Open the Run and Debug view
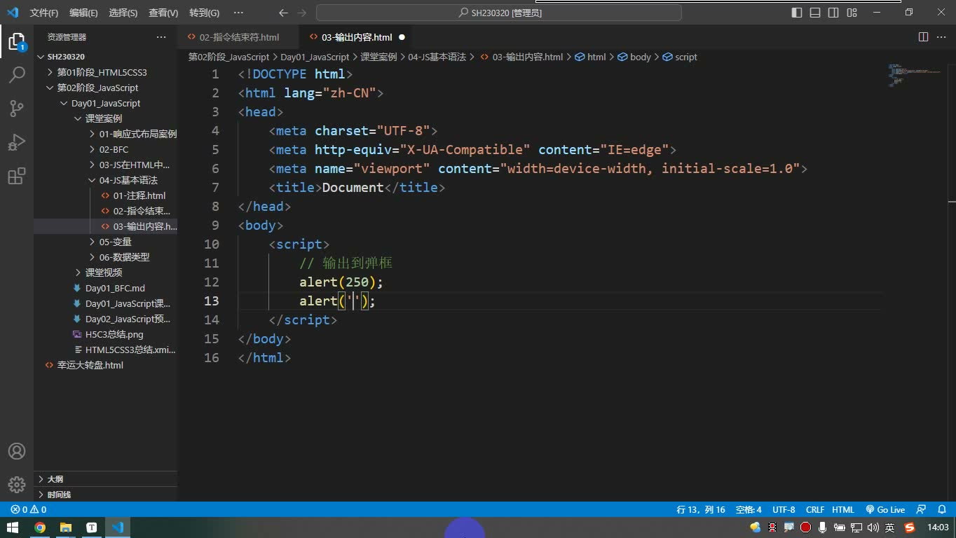This screenshot has width=956, height=538. (x=17, y=142)
